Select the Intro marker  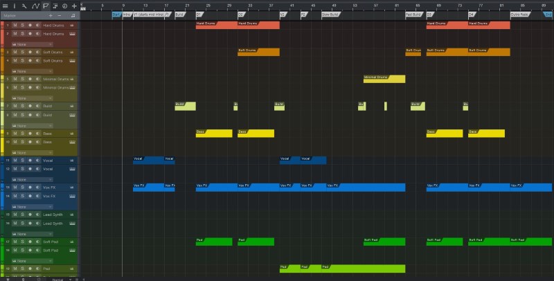click(127, 15)
